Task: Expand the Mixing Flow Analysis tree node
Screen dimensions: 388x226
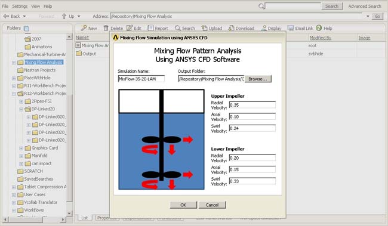Action: pos(14,63)
